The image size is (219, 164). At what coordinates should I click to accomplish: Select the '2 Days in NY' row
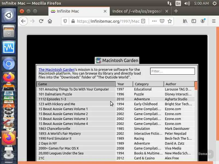pos(115,143)
